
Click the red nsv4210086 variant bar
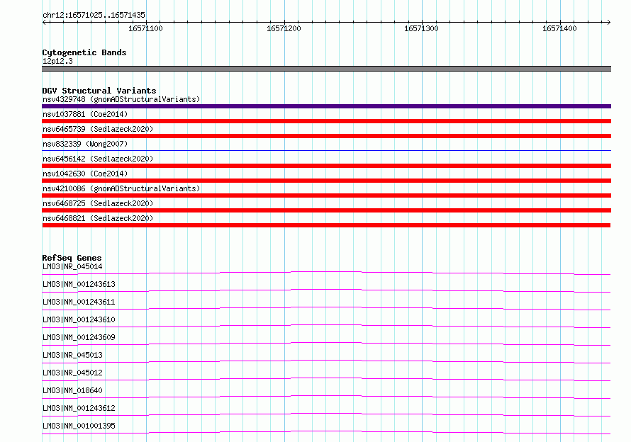coord(326,195)
